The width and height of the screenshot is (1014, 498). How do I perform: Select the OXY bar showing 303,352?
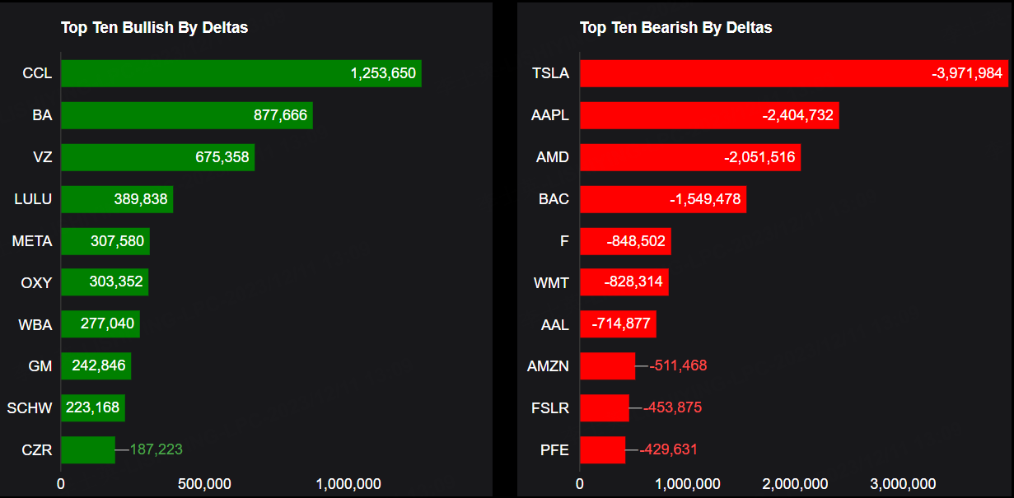[104, 282]
